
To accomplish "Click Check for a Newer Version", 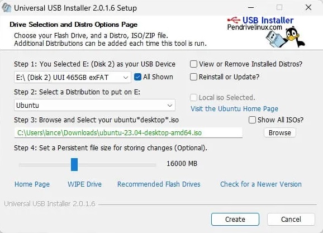I will coord(261,184).
